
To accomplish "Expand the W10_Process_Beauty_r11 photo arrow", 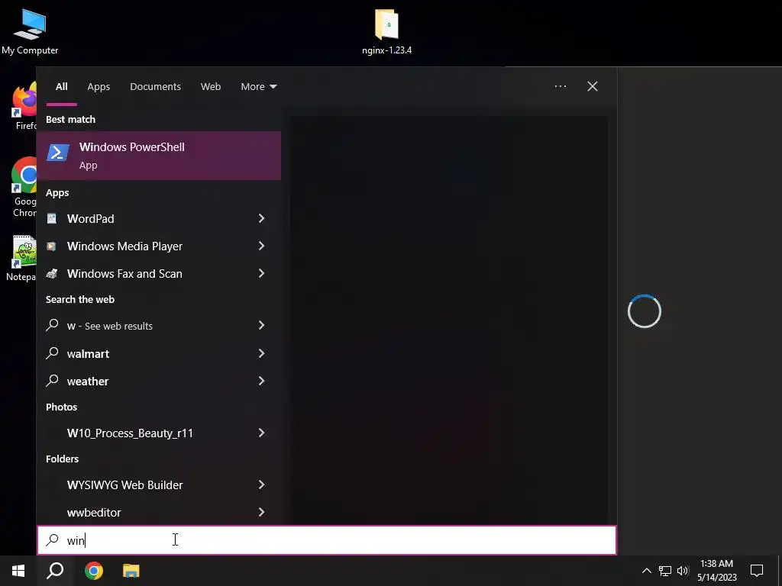I will [x=261, y=433].
